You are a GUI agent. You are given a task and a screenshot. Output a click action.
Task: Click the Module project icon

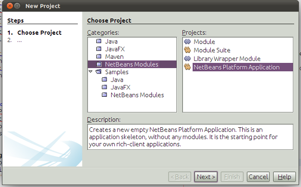point(188,42)
